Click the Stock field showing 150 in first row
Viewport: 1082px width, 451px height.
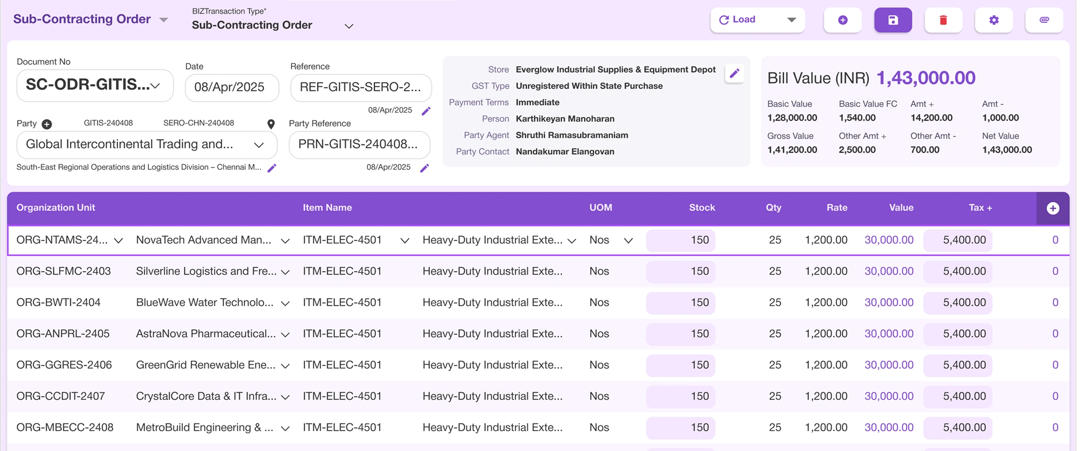pos(681,240)
